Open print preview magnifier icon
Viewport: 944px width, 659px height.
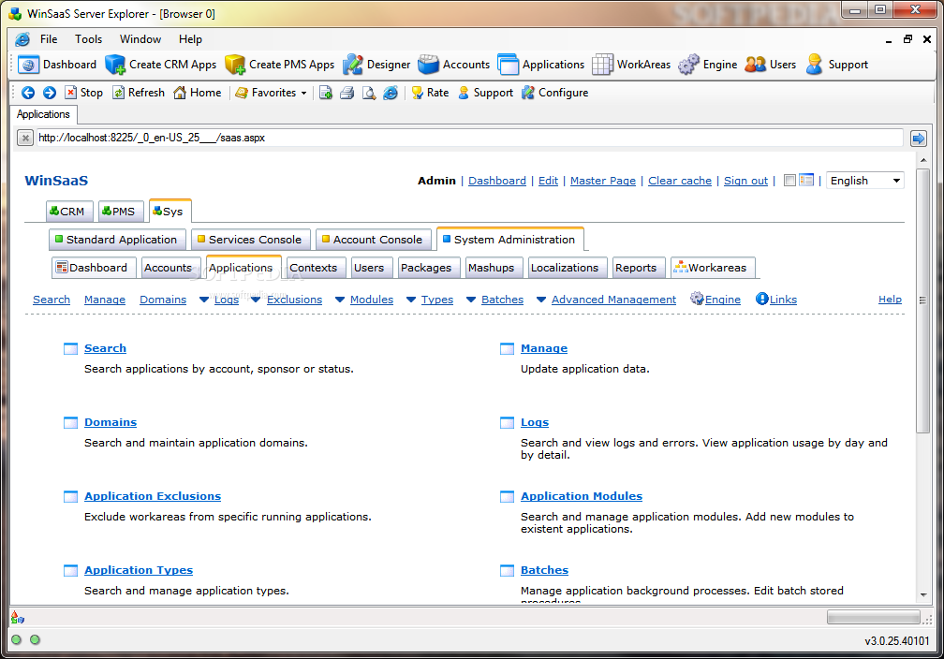[369, 93]
